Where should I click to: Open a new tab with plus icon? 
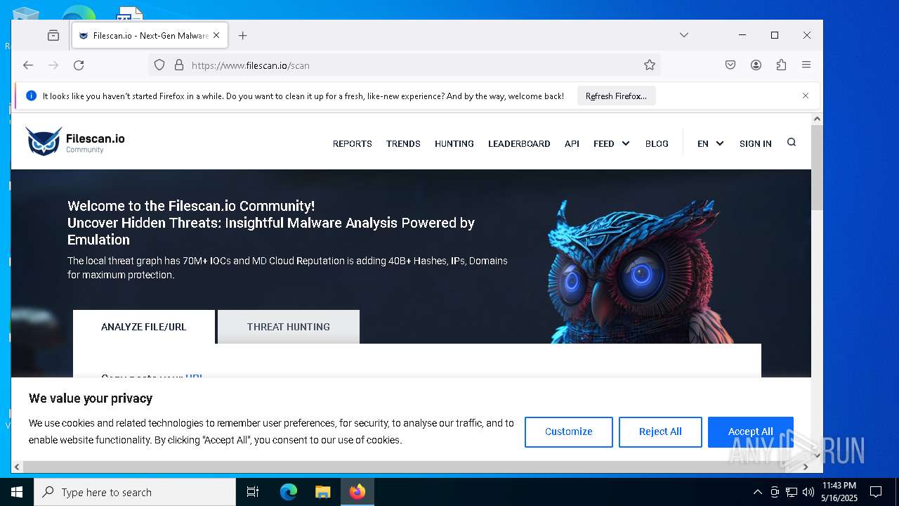tap(243, 36)
